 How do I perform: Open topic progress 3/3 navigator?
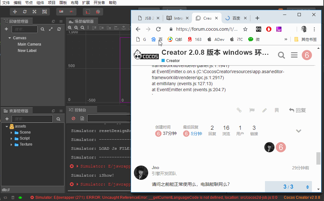click(x=288, y=187)
